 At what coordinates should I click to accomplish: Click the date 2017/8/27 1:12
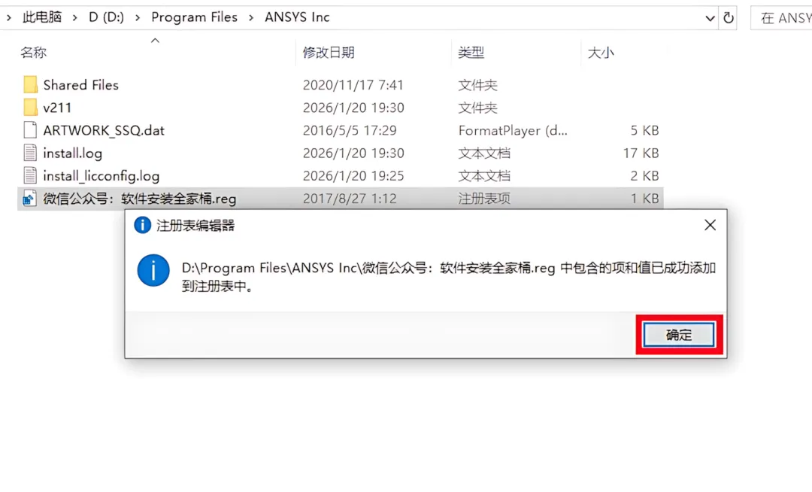(x=350, y=199)
